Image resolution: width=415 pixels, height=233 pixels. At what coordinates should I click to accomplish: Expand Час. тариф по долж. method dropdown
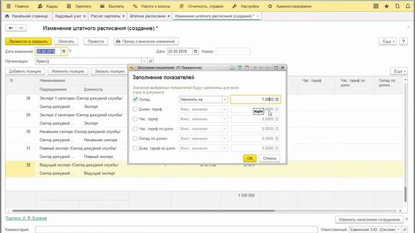pos(225,129)
